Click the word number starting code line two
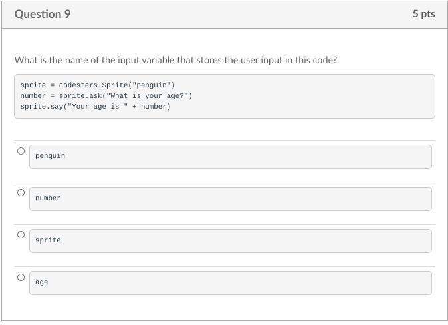The width and height of the screenshot is (448, 325). click(x=33, y=95)
